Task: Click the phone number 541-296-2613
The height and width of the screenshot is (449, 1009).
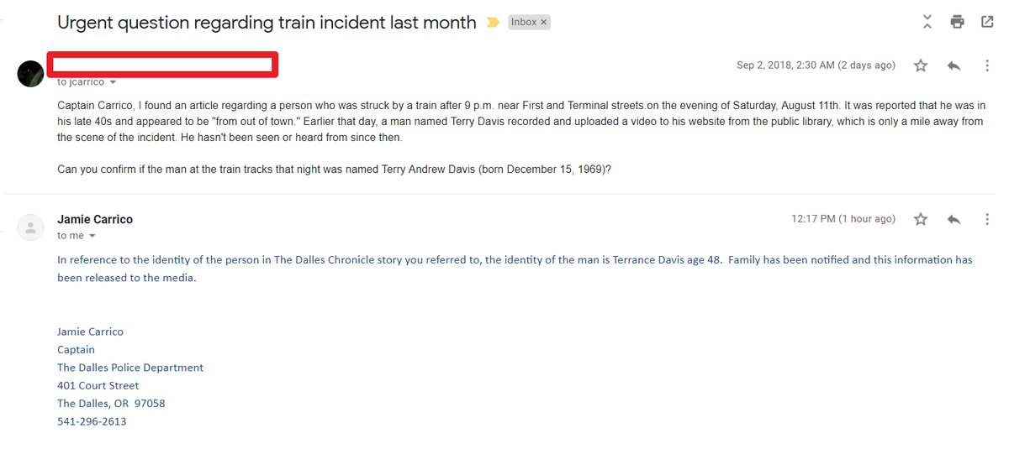Action: [92, 421]
